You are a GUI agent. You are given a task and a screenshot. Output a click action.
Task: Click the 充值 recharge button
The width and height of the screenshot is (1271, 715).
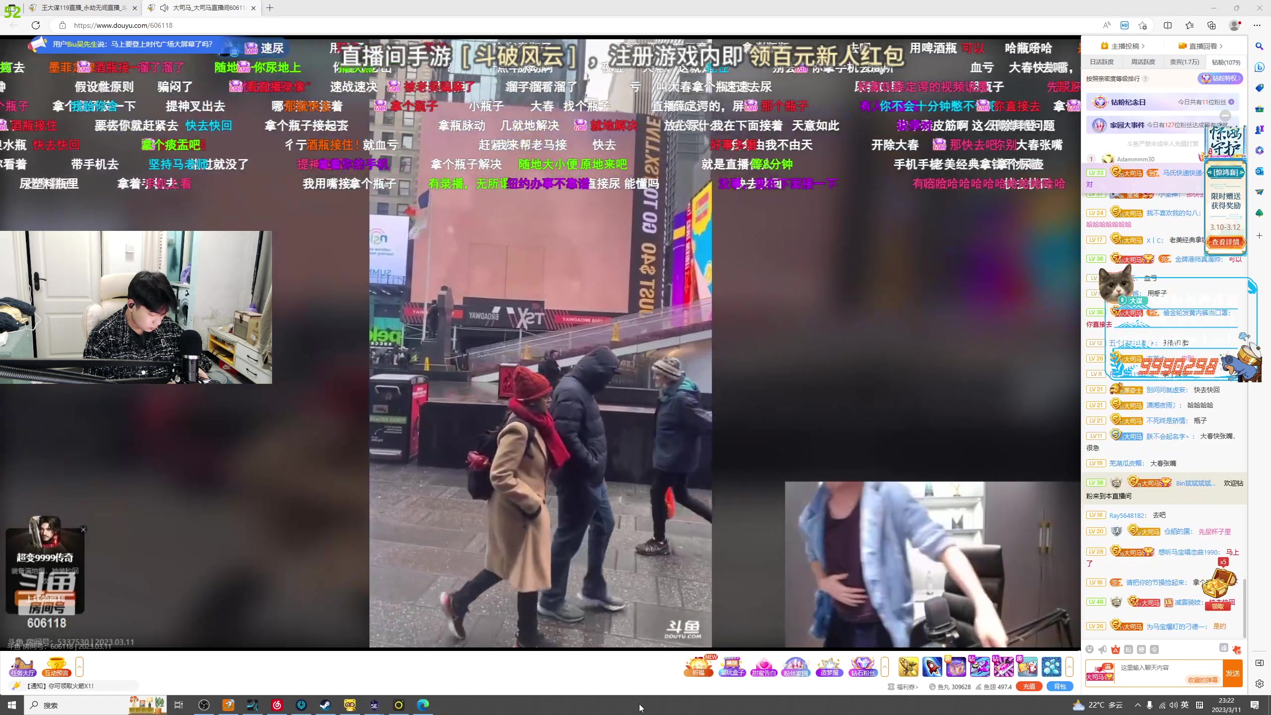tap(1029, 687)
